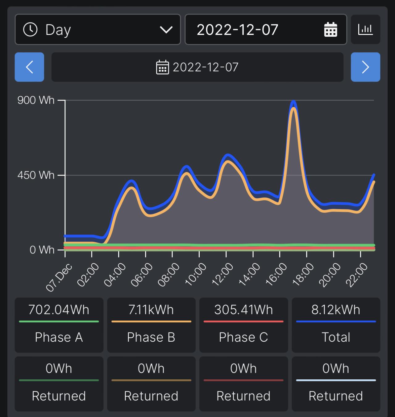Go to previous day with left arrow
395x417 pixels.
[29, 67]
